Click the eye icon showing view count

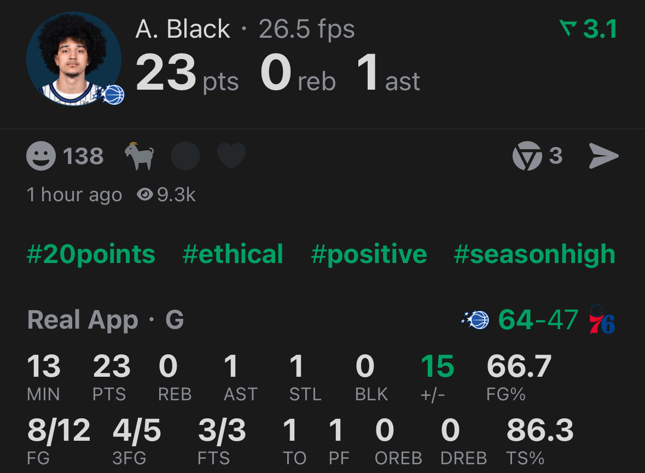click(144, 194)
